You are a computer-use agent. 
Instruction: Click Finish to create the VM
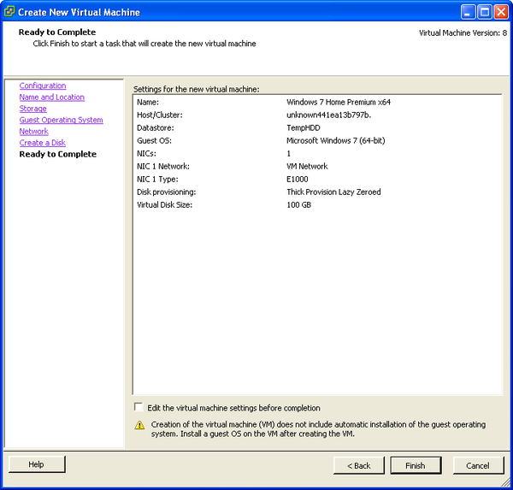click(x=415, y=465)
